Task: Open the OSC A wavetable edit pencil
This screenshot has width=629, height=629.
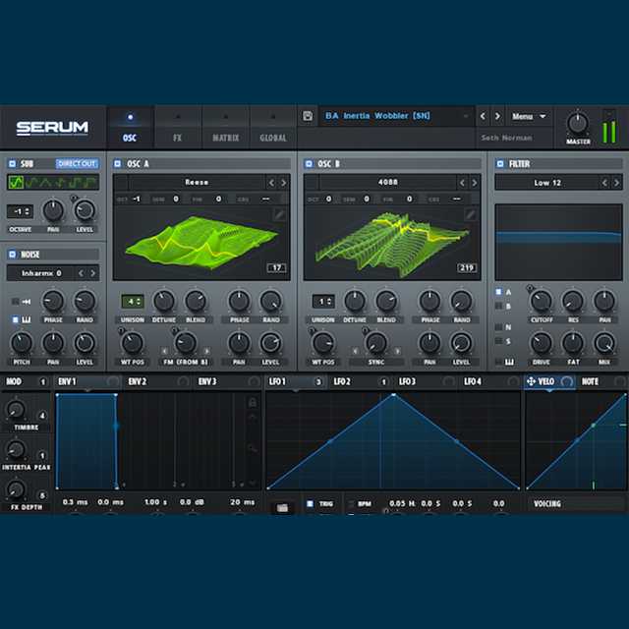Action: tap(279, 214)
